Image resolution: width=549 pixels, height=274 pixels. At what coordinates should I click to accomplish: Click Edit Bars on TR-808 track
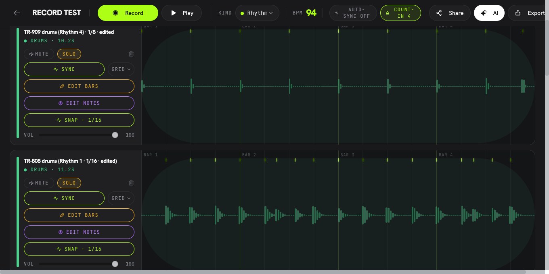coord(79,215)
